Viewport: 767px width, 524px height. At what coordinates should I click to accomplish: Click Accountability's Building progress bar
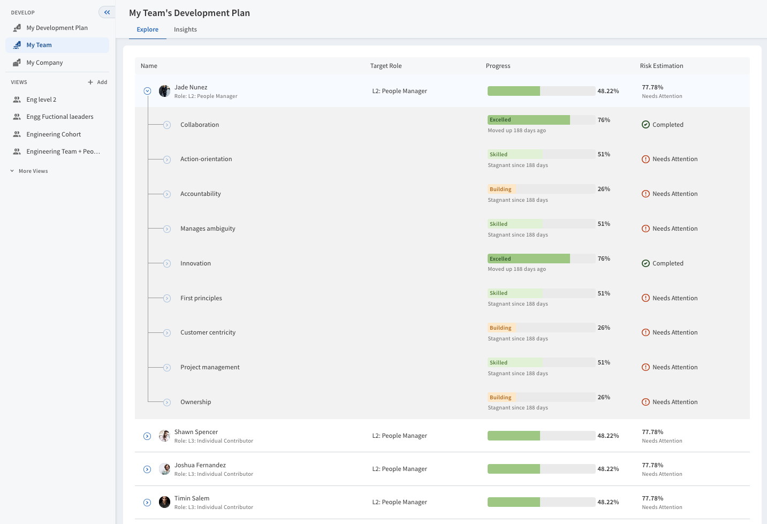[x=541, y=189]
